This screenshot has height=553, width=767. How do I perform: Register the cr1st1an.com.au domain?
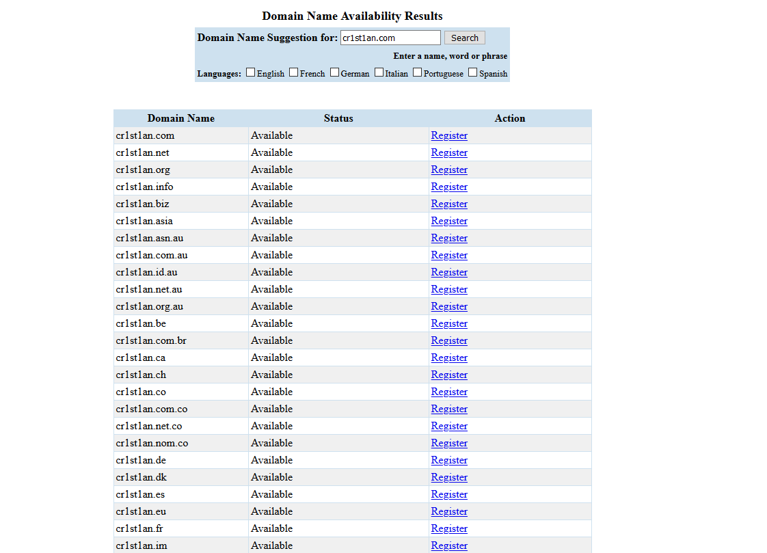[x=449, y=255]
